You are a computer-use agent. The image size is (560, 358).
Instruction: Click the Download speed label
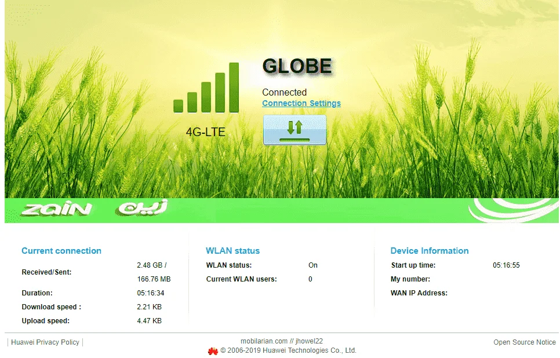tap(52, 307)
